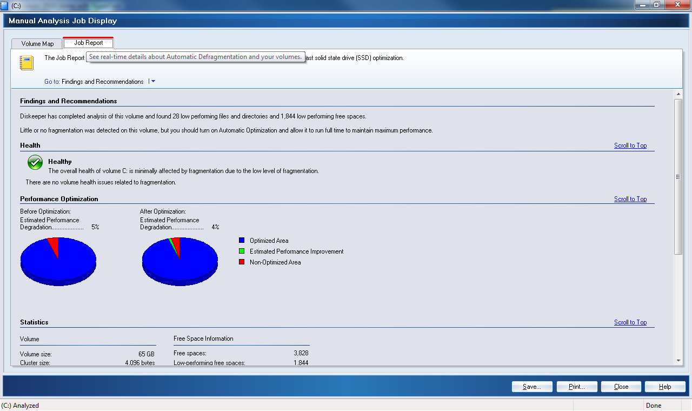The height and width of the screenshot is (411, 692).
Task: Select the Job Report tab
Action: [88, 43]
